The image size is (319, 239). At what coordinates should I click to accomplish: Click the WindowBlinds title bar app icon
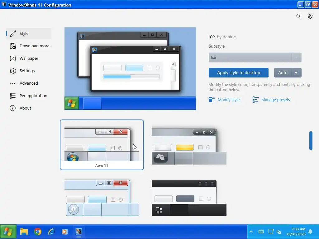4,4
